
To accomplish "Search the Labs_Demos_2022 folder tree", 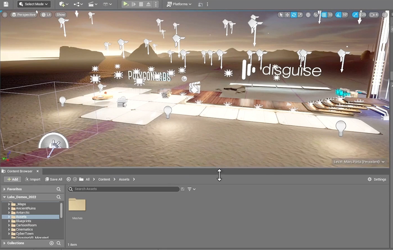I will (58, 197).
